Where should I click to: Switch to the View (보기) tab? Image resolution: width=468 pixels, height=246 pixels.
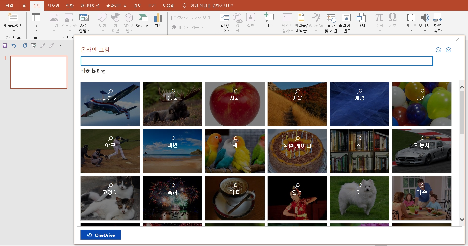(x=152, y=6)
